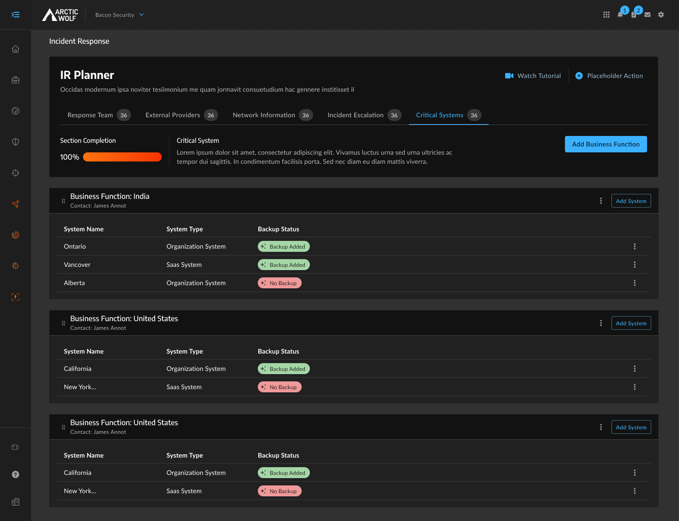The width and height of the screenshot is (679, 521).
Task: Click the Backup Added badge for Vancover
Action: pyautogui.click(x=284, y=265)
